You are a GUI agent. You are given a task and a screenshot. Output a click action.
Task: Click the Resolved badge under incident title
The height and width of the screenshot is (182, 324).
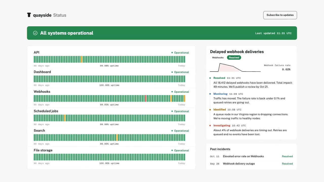tap(234, 58)
